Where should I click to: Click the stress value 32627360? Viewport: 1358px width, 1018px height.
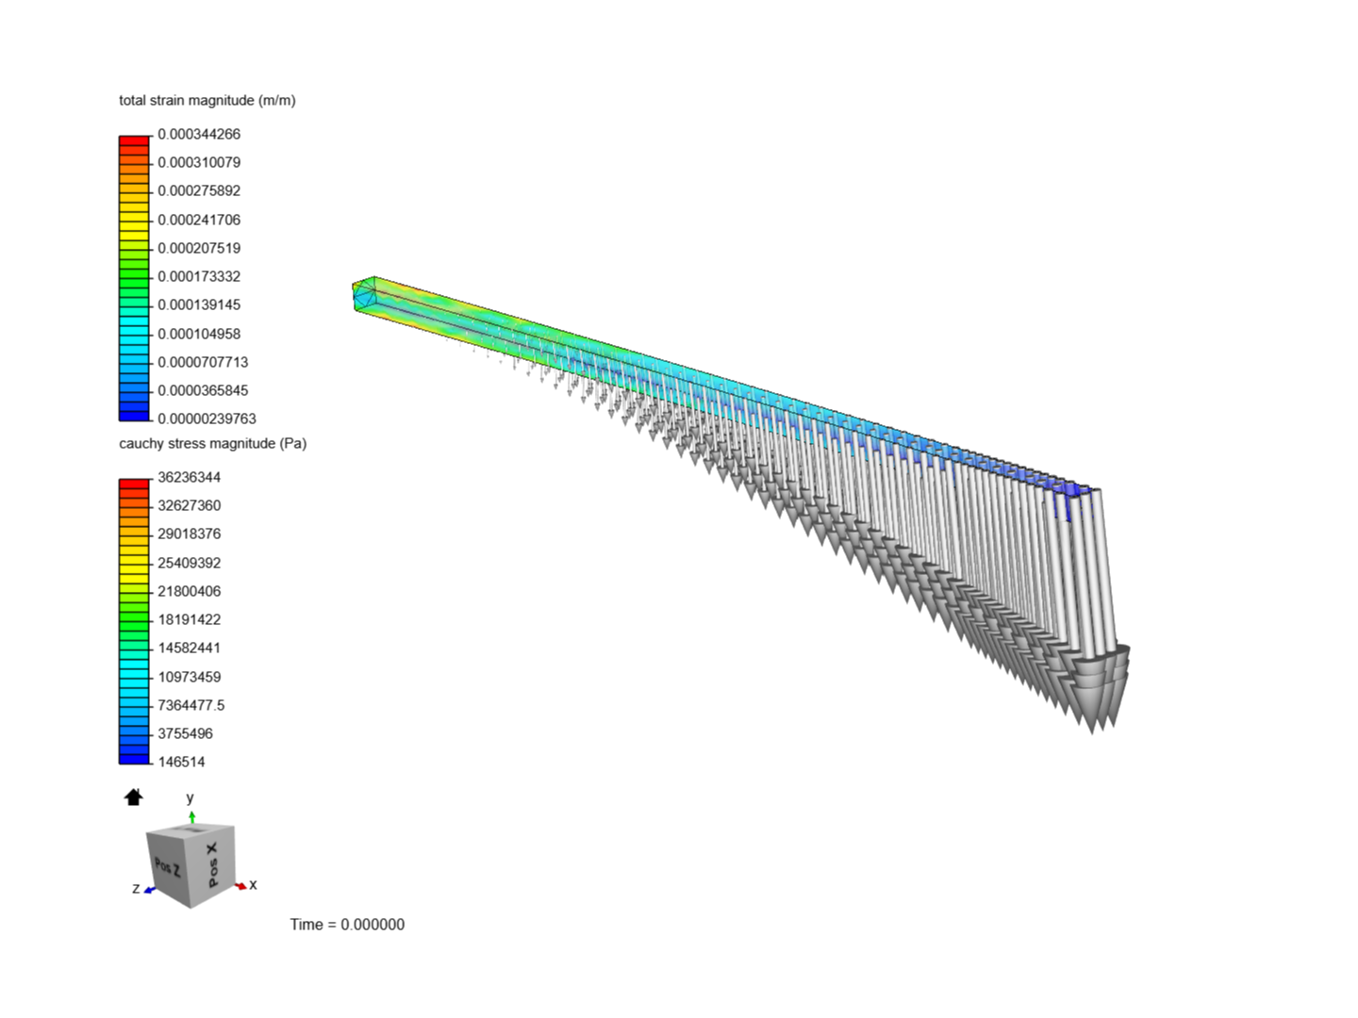pos(189,505)
